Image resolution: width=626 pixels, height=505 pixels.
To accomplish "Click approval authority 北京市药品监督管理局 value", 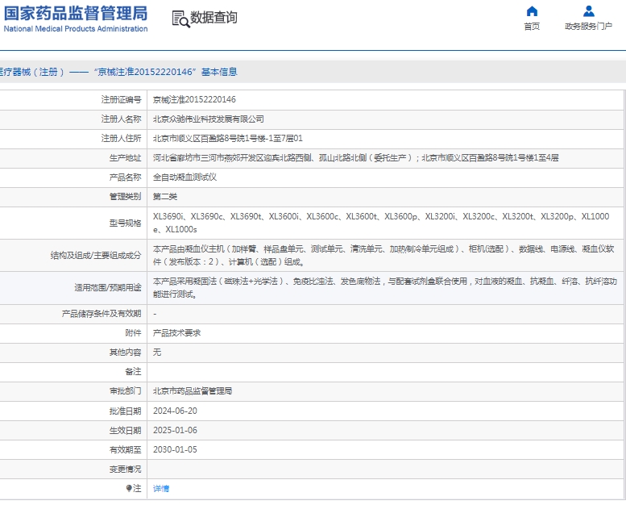I will (193, 391).
